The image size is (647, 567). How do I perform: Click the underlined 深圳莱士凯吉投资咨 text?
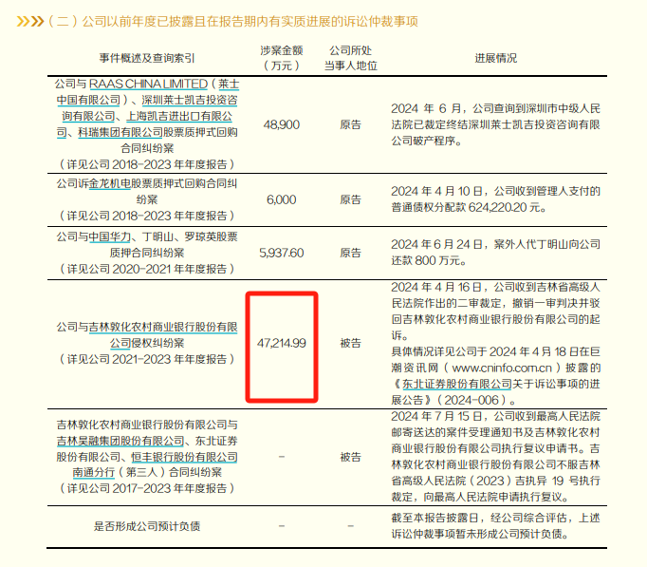pos(190,100)
